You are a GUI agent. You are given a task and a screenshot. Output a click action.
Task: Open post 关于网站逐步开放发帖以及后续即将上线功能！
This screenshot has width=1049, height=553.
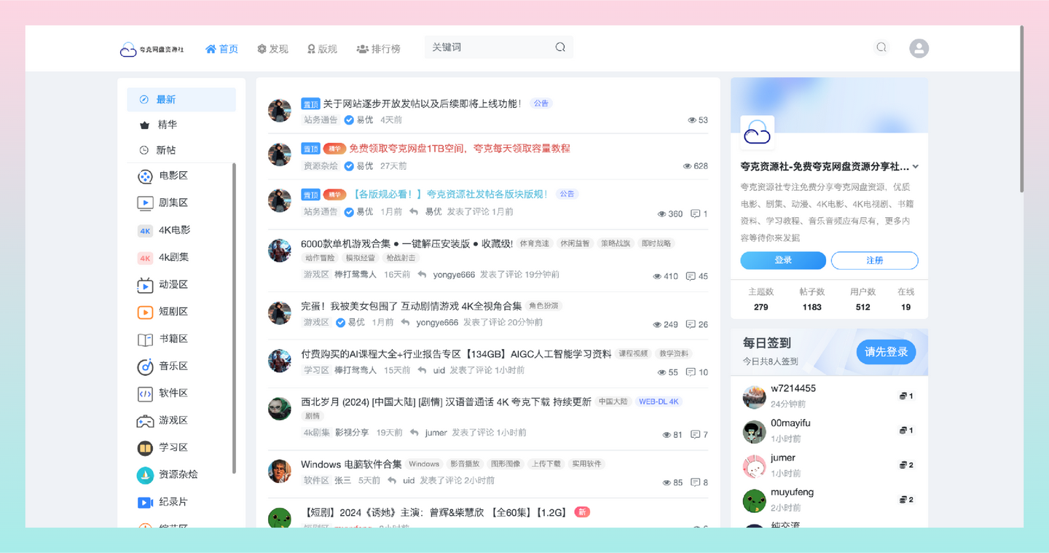coord(423,103)
